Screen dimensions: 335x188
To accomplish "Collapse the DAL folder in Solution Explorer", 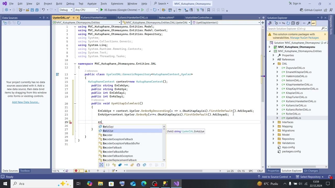I will tap(273, 64).
